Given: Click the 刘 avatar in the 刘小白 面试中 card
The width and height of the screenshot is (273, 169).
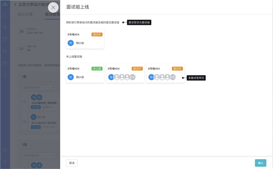Looking at the screenshot, I should 71,43.
